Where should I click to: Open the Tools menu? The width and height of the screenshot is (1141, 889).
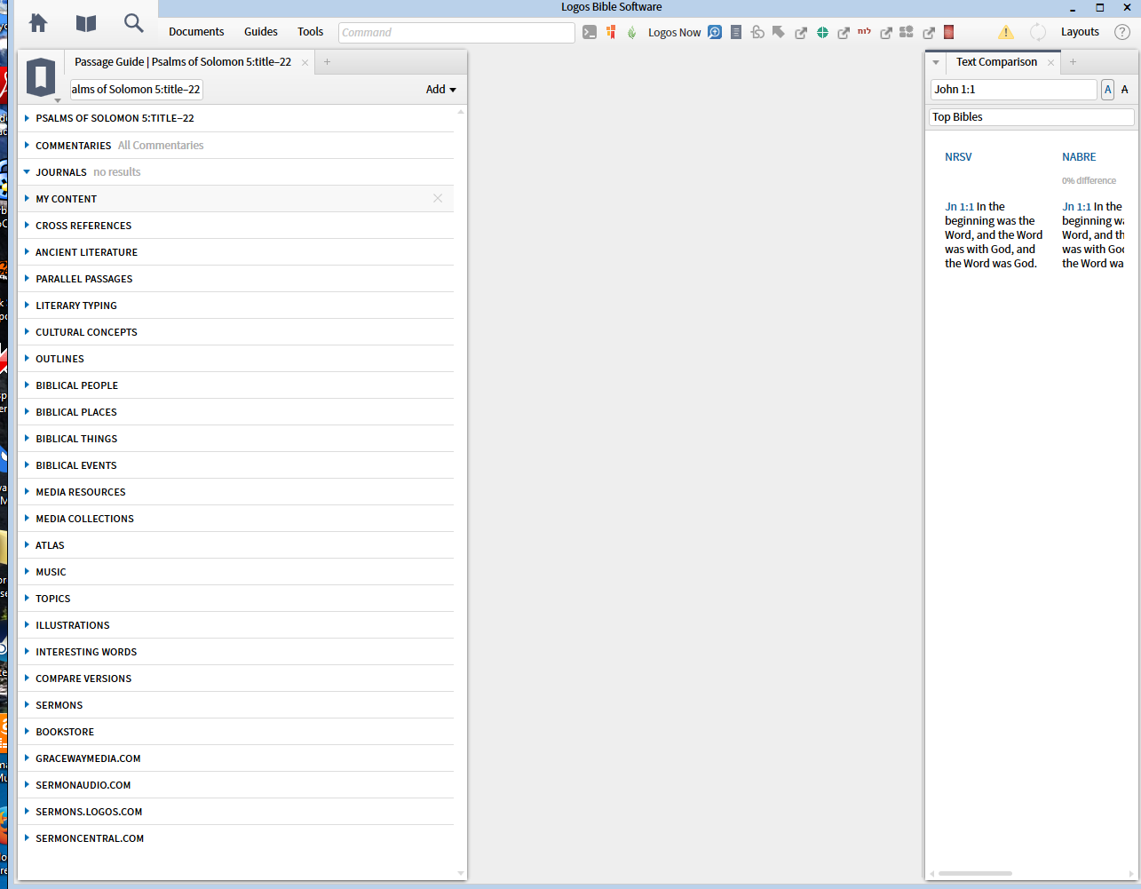click(310, 32)
